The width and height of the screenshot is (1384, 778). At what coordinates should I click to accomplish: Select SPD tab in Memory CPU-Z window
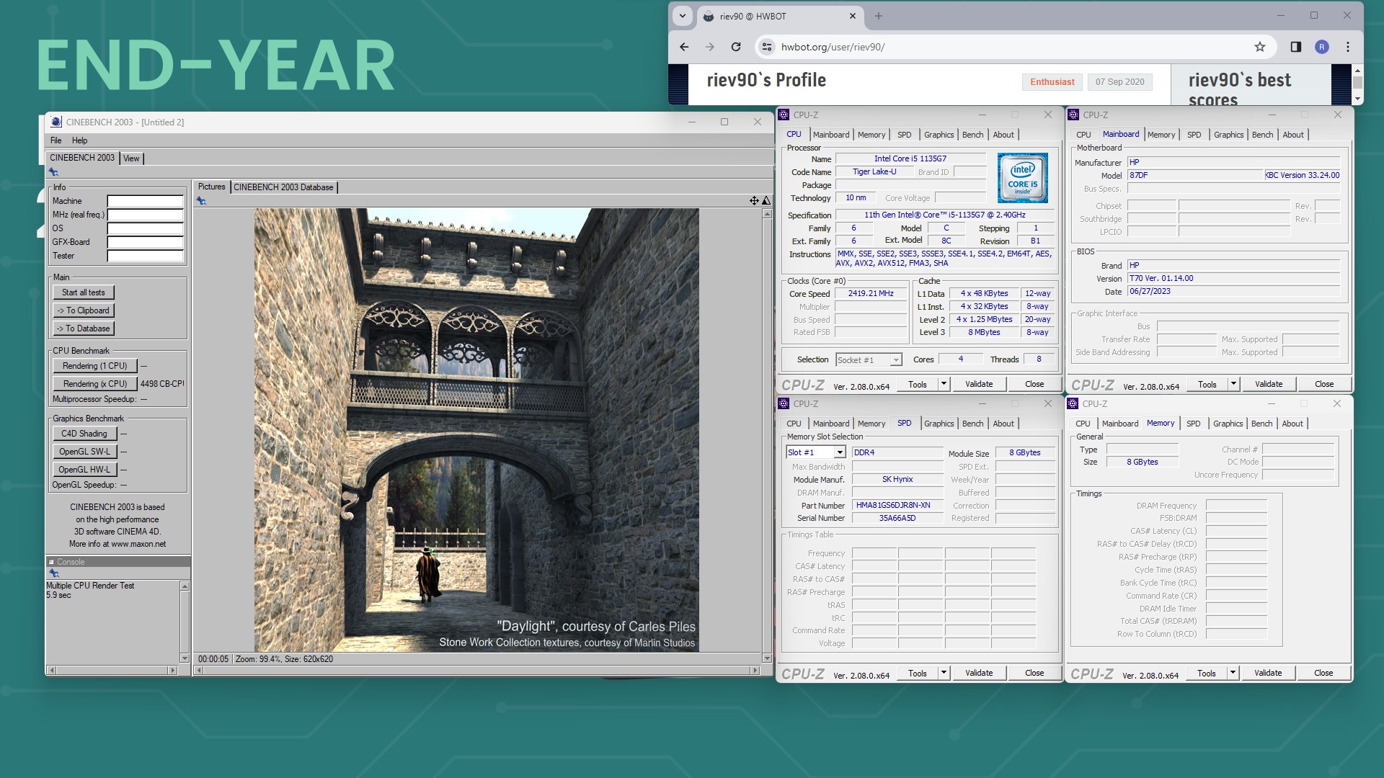coord(1193,424)
